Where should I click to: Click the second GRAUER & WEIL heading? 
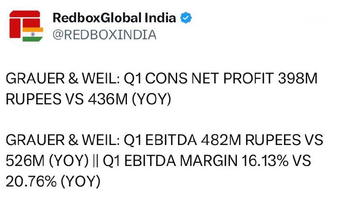coord(63,140)
